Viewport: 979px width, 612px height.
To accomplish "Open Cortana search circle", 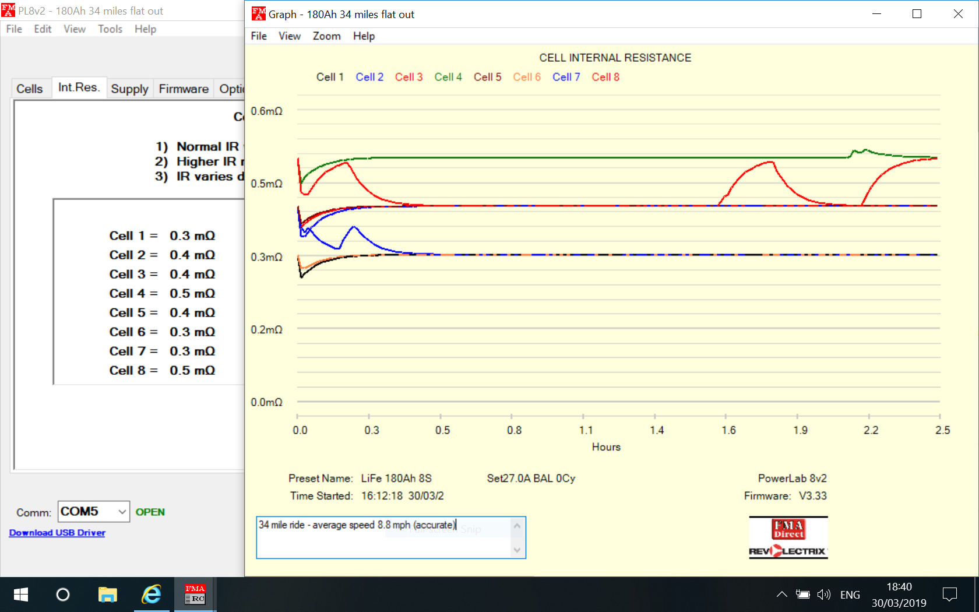I will pyautogui.click(x=63, y=595).
